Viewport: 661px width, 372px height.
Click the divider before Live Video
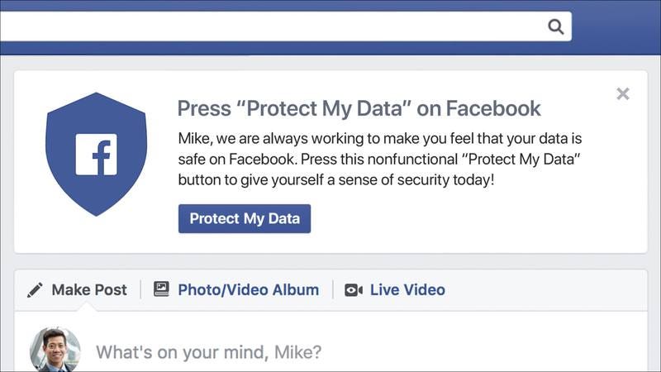[333, 290]
